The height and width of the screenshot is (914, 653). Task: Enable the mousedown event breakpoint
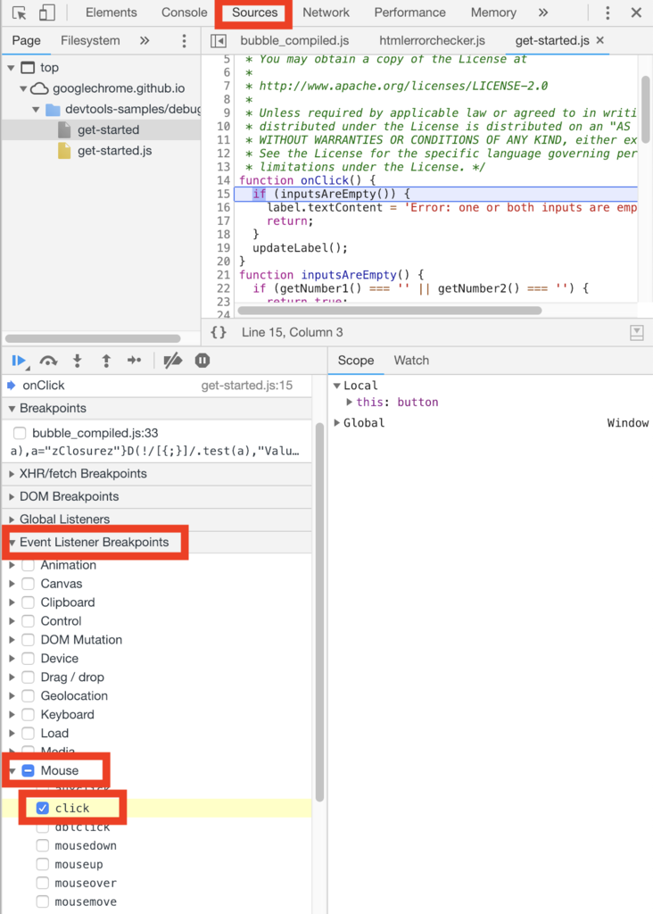coord(43,846)
